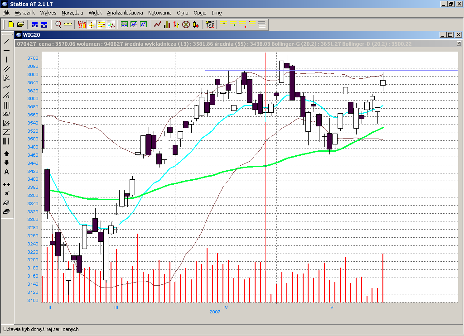This screenshot has width=464, height=336.
Task: Select the magnifier zoom tool
Action: pos(58,24)
